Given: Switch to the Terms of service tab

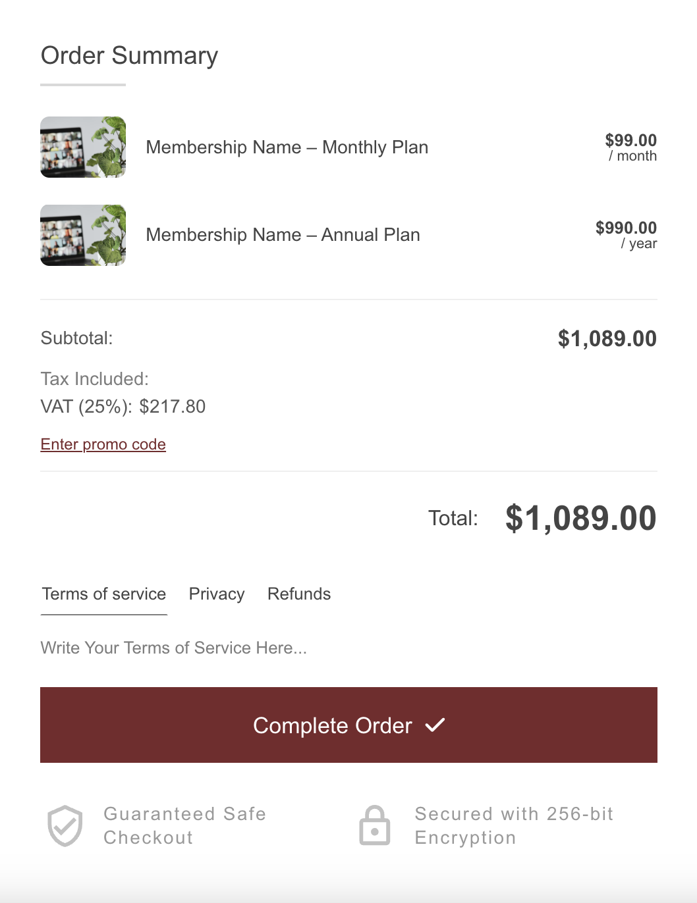Looking at the screenshot, I should tap(104, 594).
